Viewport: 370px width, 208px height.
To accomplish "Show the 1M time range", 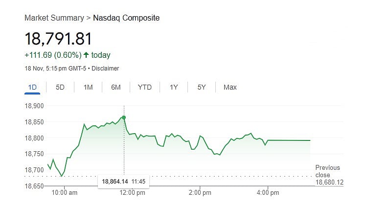I will coord(88,88).
